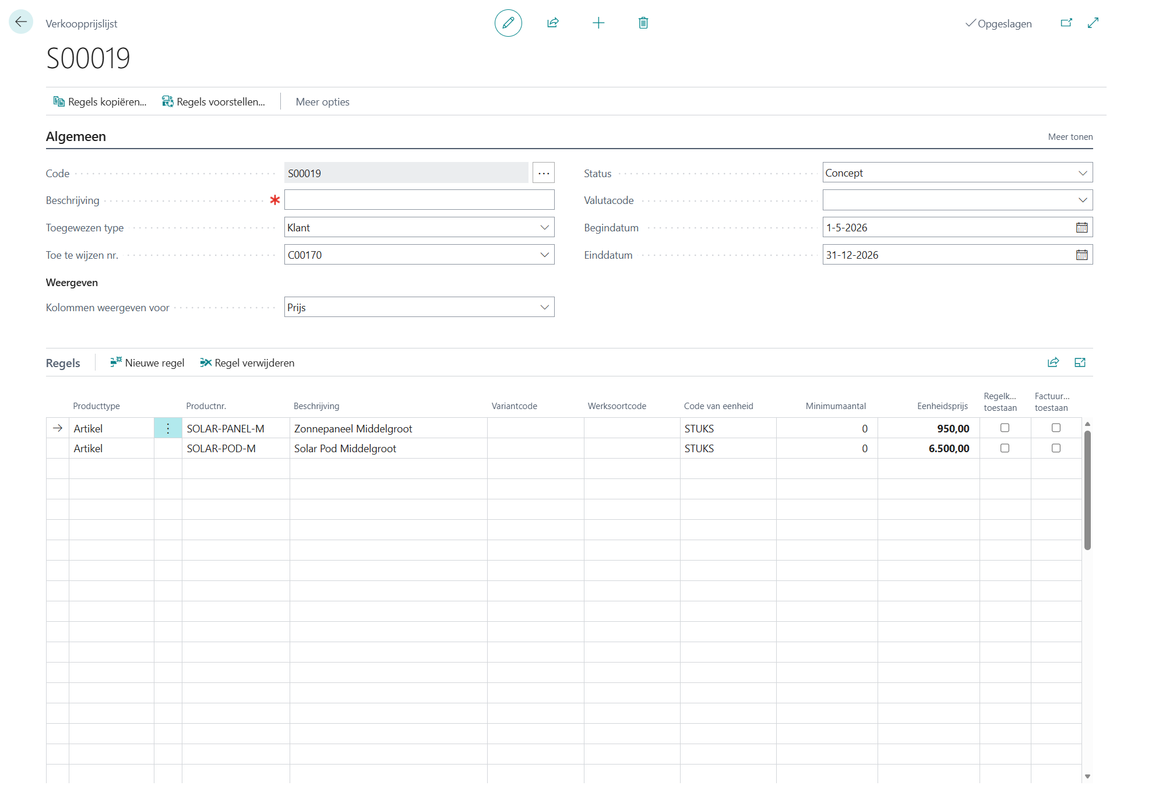1152x803 pixels.
Task: Click the Code field ellipsis button
Action: [x=543, y=173]
